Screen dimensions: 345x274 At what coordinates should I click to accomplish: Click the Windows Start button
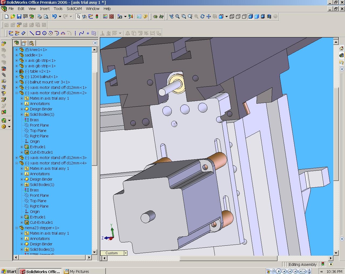[x=9, y=271]
